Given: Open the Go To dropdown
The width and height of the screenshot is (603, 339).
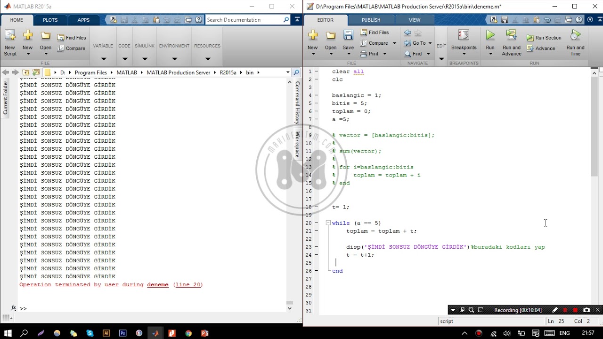Looking at the screenshot, I should click(430, 43).
